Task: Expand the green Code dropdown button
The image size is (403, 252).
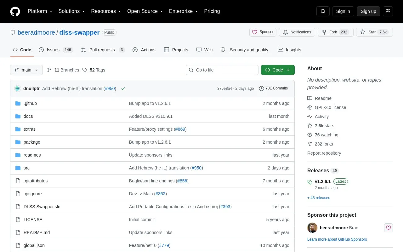Action: (x=278, y=70)
